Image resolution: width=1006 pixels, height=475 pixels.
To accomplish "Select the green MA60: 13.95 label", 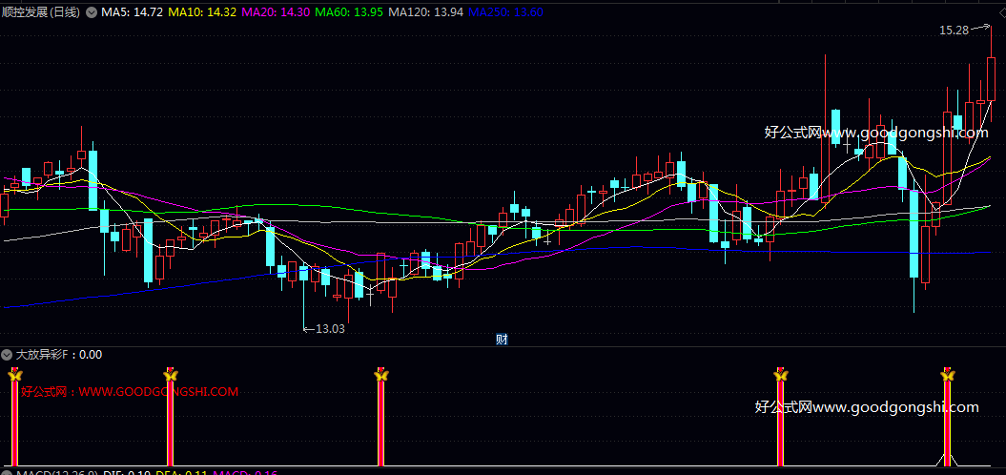I will 349,12.
